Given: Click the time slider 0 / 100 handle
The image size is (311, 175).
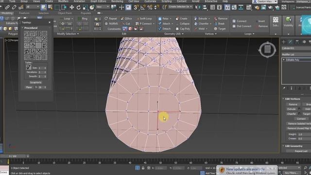Looking at the screenshot, I should tap(13, 157).
